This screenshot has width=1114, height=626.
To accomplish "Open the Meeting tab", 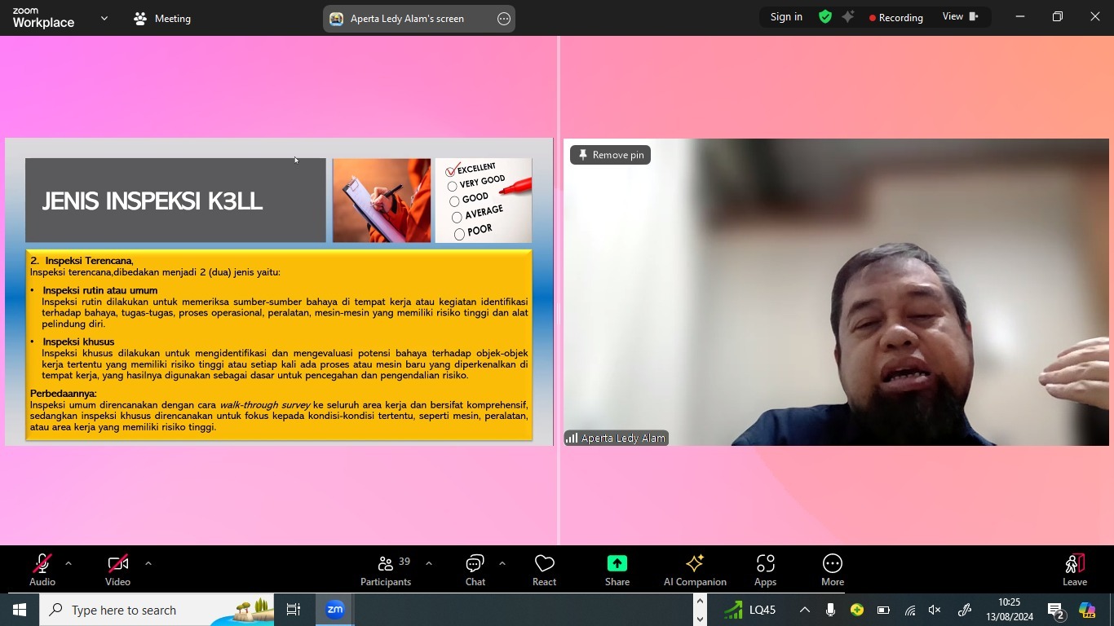I will click(162, 18).
